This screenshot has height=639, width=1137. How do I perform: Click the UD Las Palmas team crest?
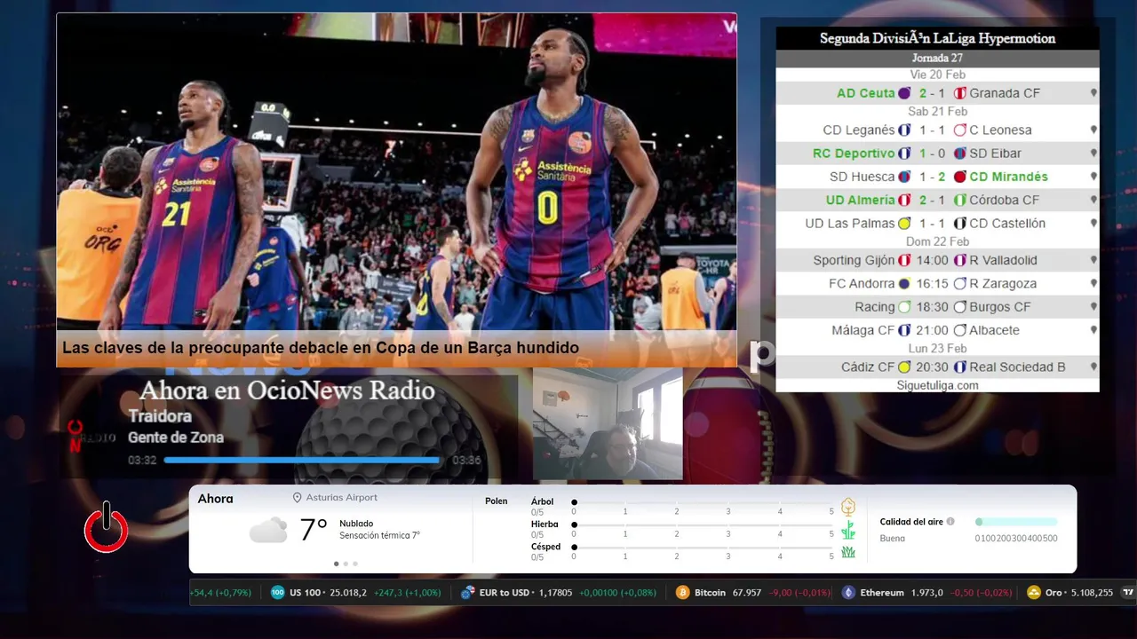pyautogui.click(x=904, y=224)
